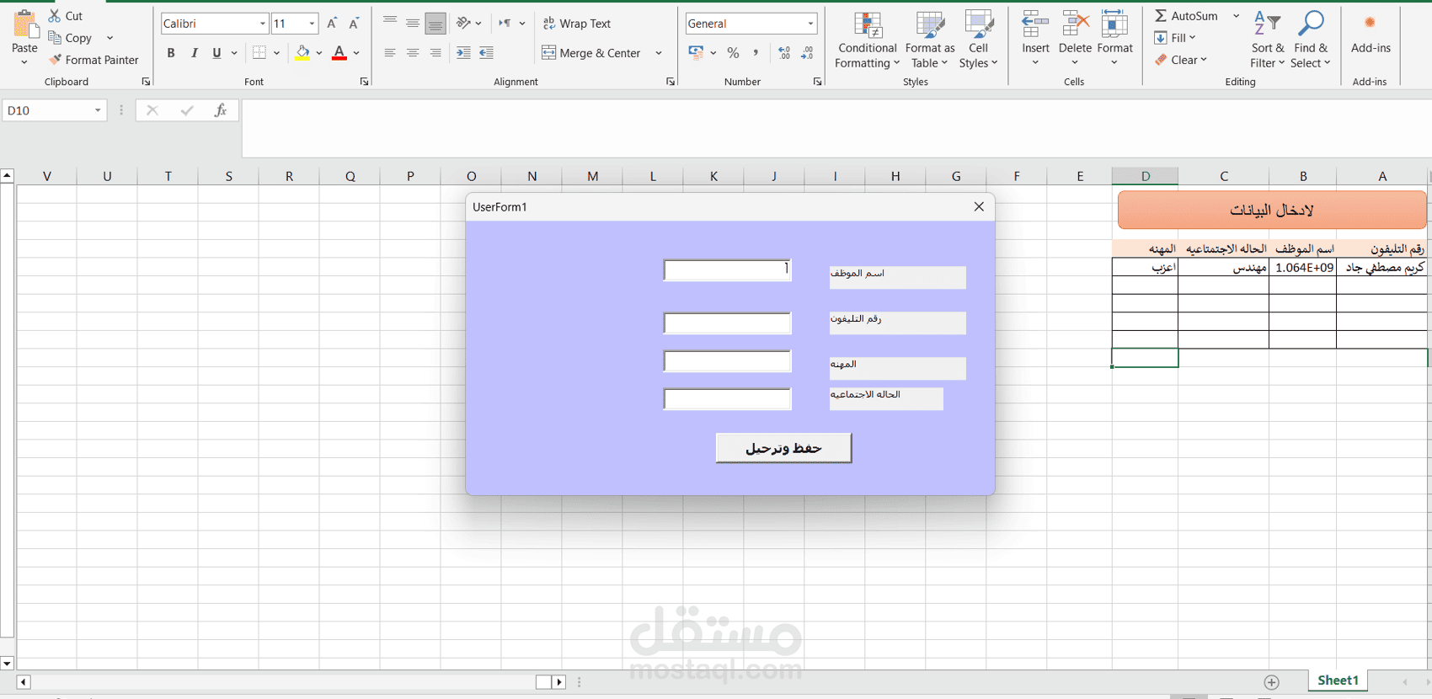This screenshot has width=1432, height=699.
Task: Open the General number format dropdown
Action: (810, 24)
